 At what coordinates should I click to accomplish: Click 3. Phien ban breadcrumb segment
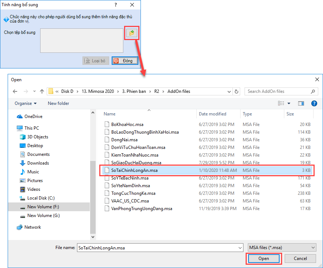pyautogui.click(x=134, y=91)
